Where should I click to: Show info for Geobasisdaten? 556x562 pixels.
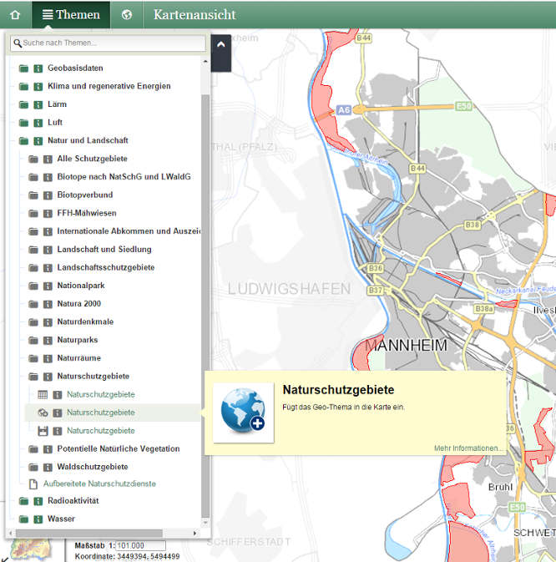[38, 68]
